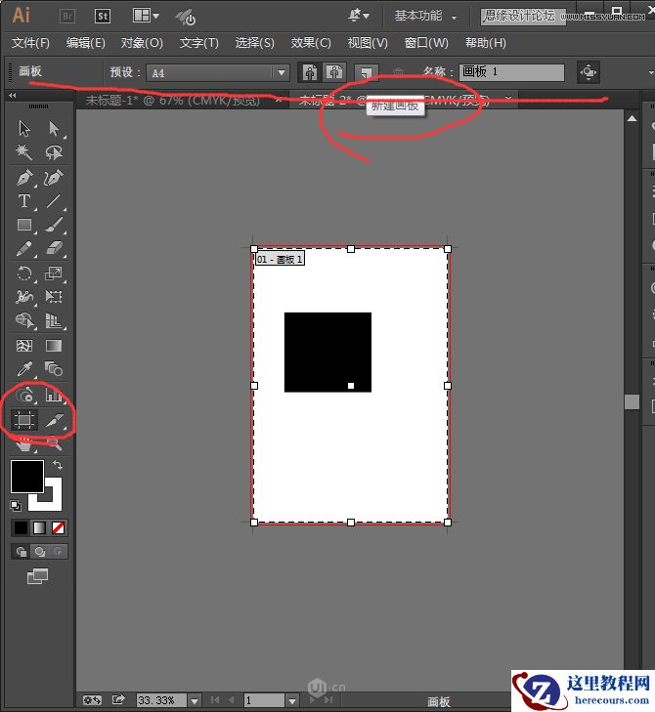This screenshot has height=712, width=655.
Task: Select the Scale tool
Action: click(54, 272)
